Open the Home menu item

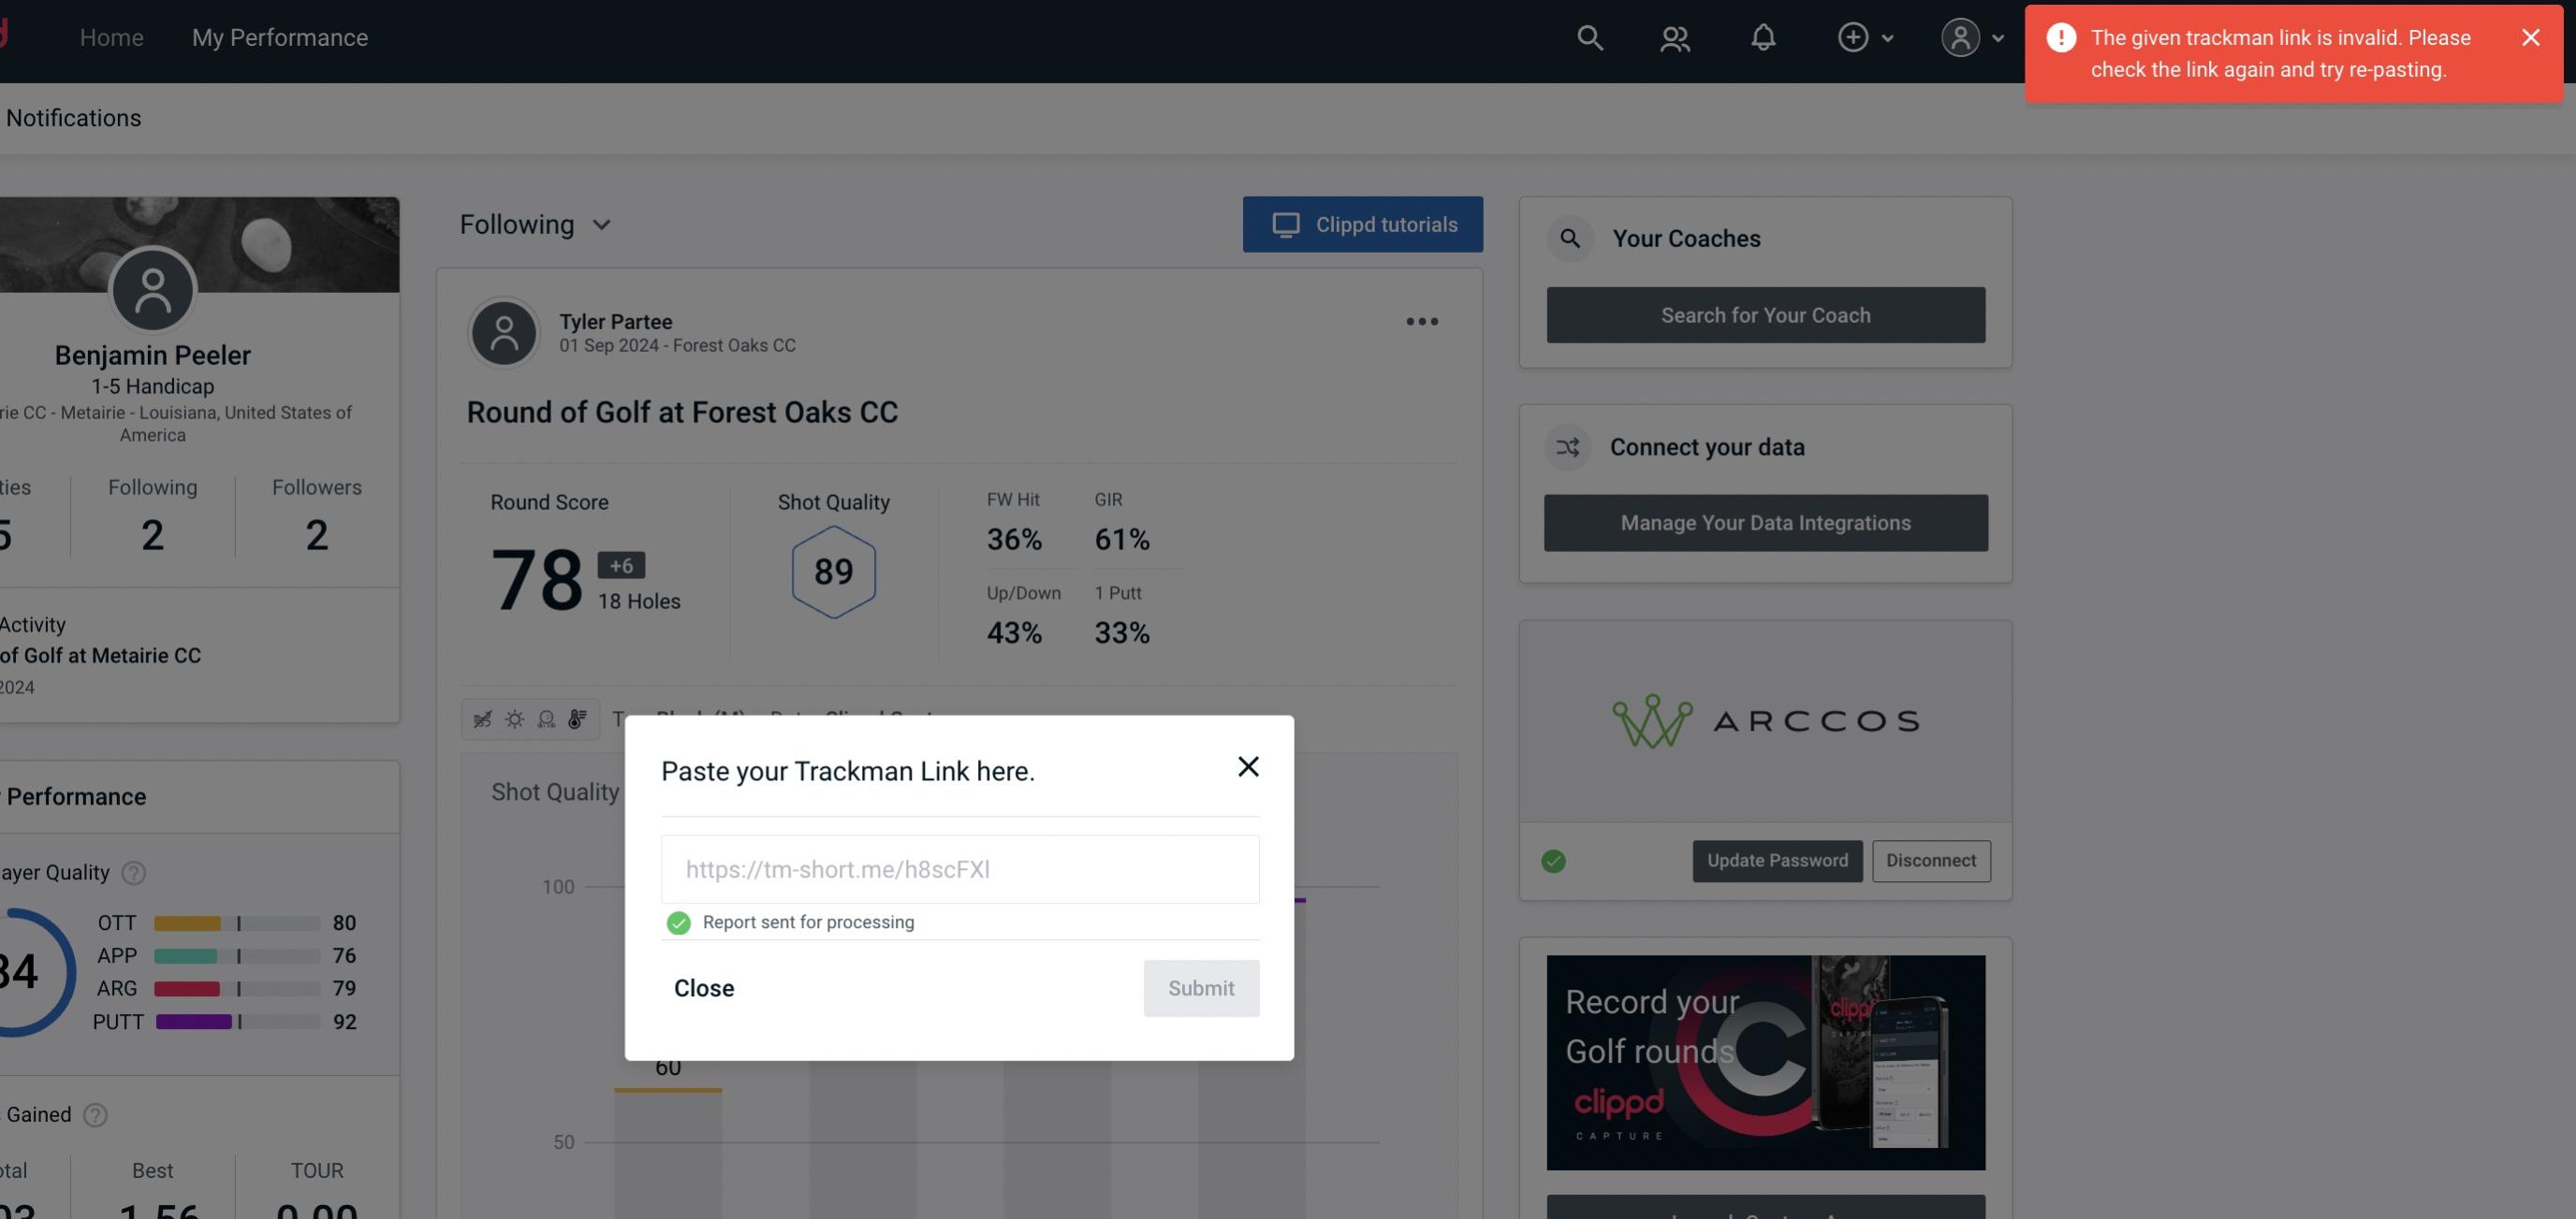point(109,35)
